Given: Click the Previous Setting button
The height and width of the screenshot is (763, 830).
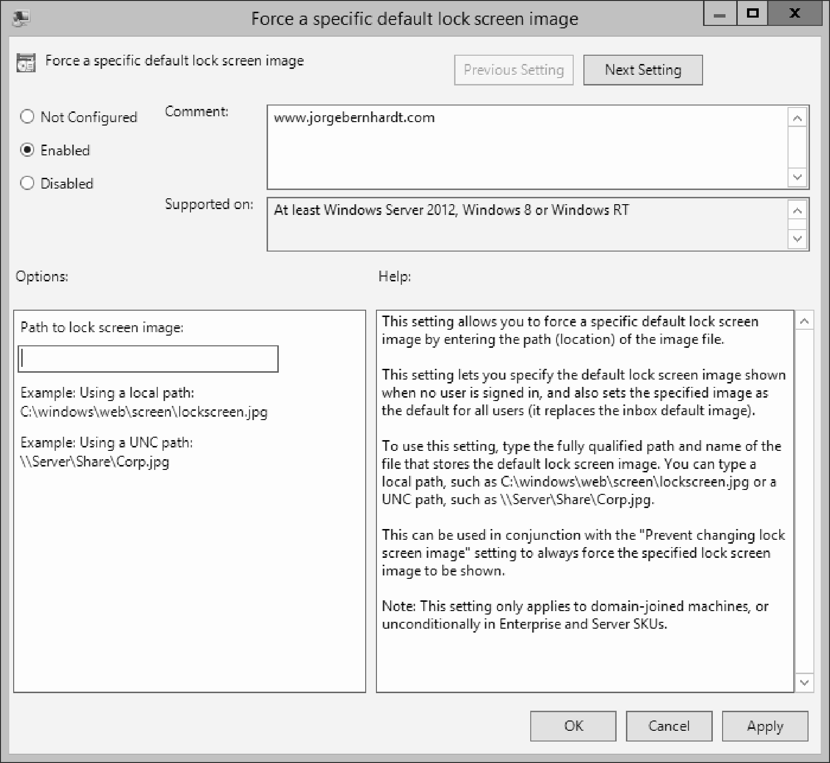Looking at the screenshot, I should [513, 69].
